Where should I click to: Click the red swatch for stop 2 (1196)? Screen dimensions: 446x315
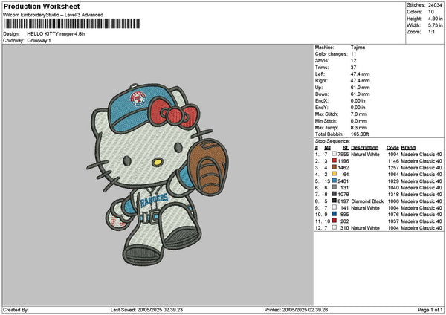pyautogui.click(x=335, y=161)
